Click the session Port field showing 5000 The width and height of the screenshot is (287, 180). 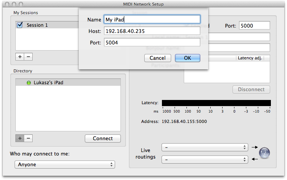pos(254,26)
